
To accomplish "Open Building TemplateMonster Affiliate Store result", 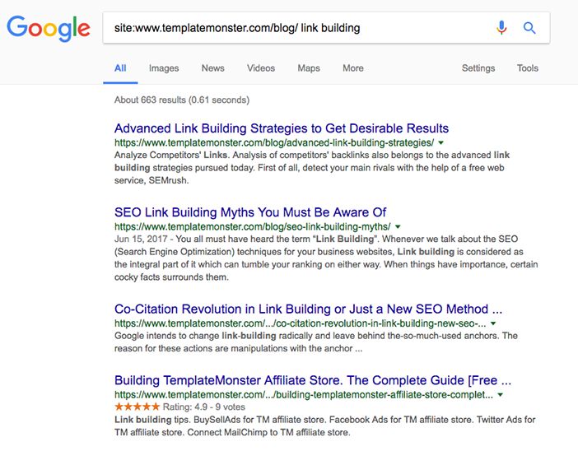I will pos(313,381).
